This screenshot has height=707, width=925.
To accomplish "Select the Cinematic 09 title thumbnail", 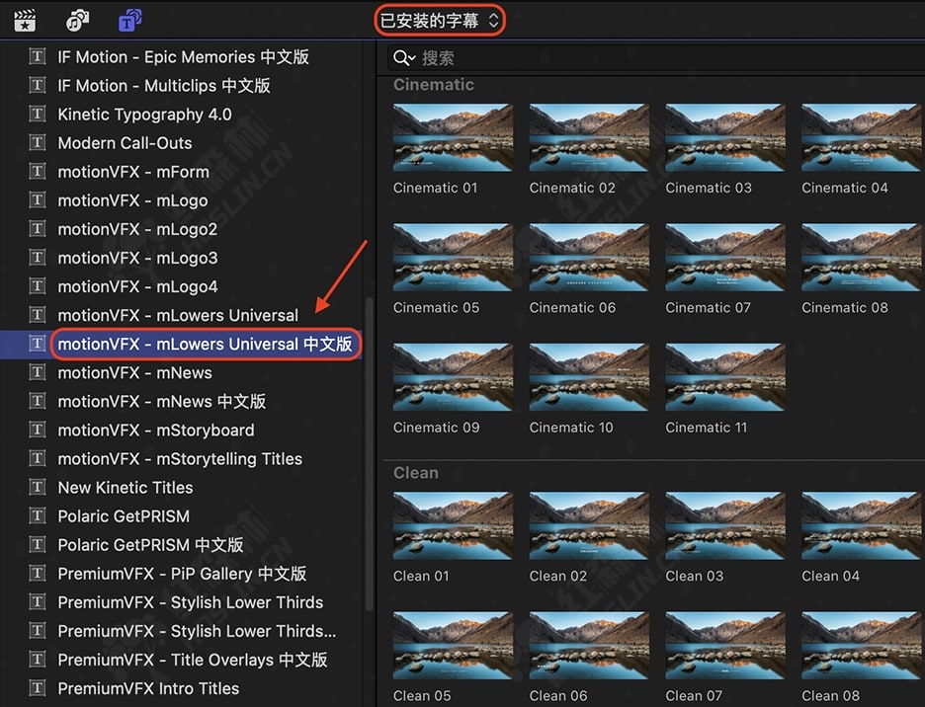I will pyautogui.click(x=453, y=377).
